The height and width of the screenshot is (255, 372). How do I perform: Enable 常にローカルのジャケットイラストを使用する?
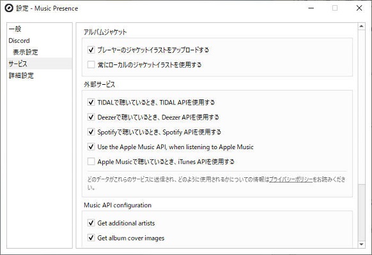click(91, 64)
